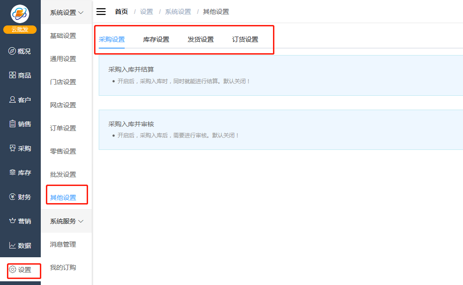Open the 商品 products section
Screen dimensions: 463x285
click(x=20, y=75)
